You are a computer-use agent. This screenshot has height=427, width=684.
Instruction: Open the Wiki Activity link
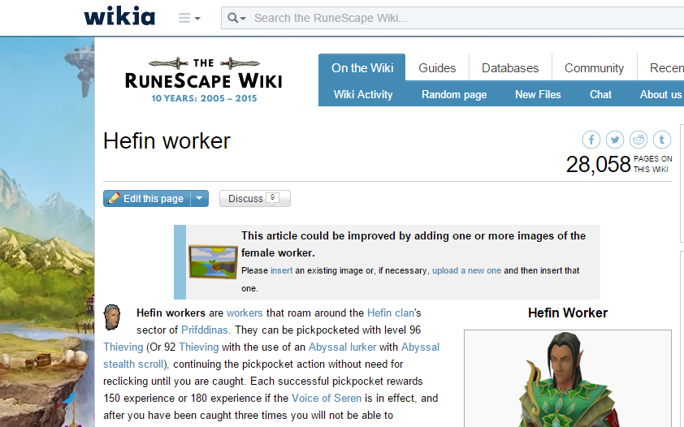tap(363, 94)
